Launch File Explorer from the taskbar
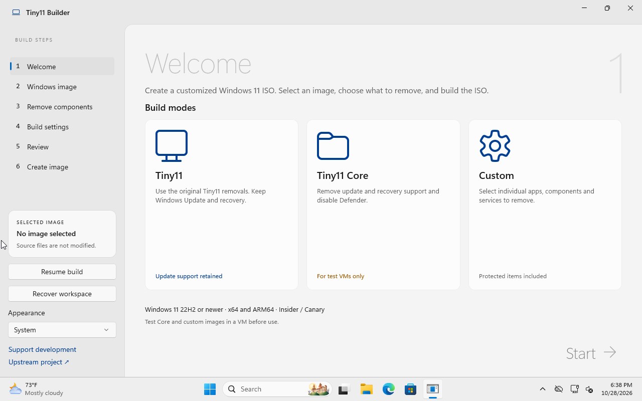Screen dimensions: 642x401 366,389
